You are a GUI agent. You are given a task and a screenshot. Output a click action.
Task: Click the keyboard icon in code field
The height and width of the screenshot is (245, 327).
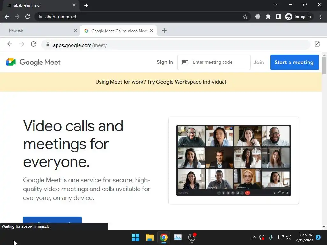[185, 62]
